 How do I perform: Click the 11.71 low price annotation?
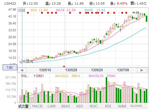30,62
